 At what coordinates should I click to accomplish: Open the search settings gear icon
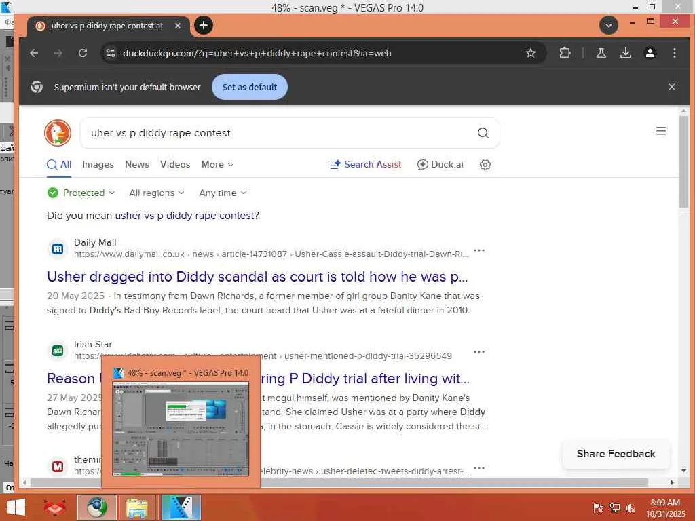pyautogui.click(x=485, y=165)
